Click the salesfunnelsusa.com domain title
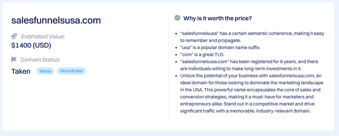 56,20
